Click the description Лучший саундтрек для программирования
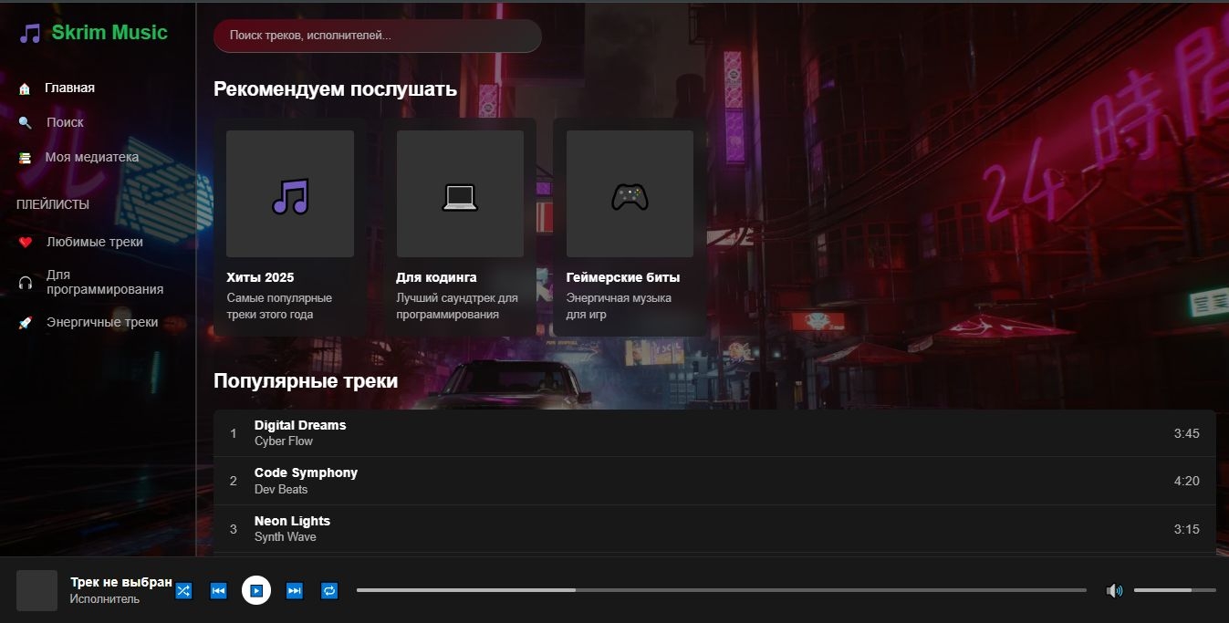This screenshot has height=623, width=1229. (x=457, y=306)
